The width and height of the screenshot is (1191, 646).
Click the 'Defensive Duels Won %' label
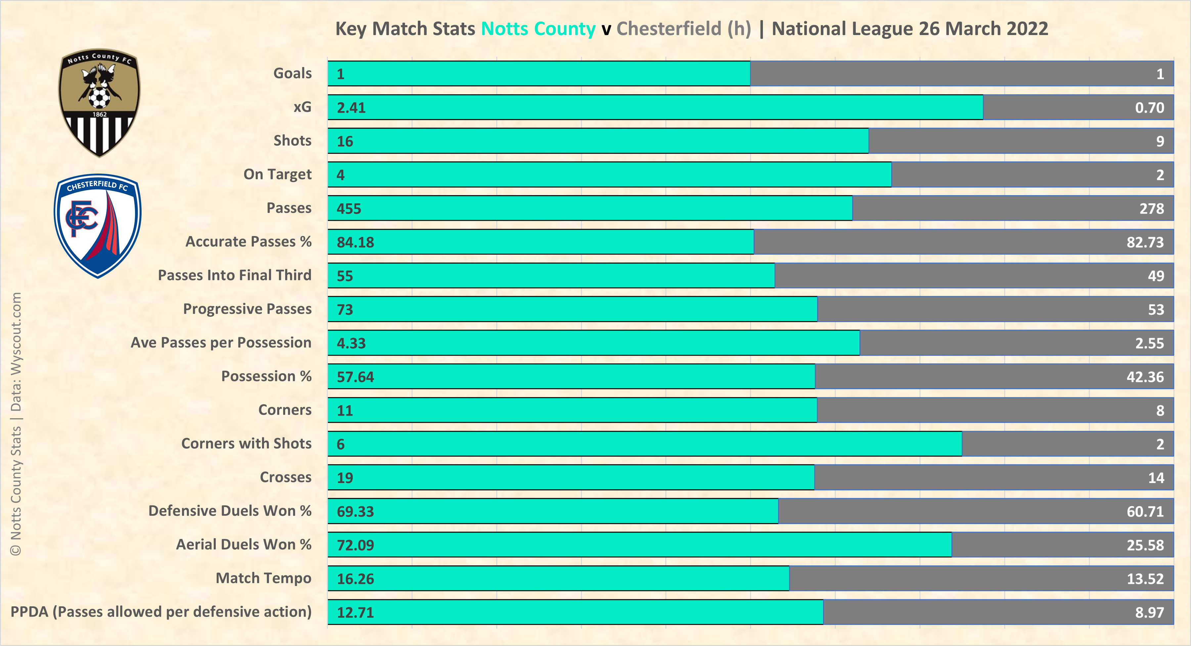tap(229, 511)
